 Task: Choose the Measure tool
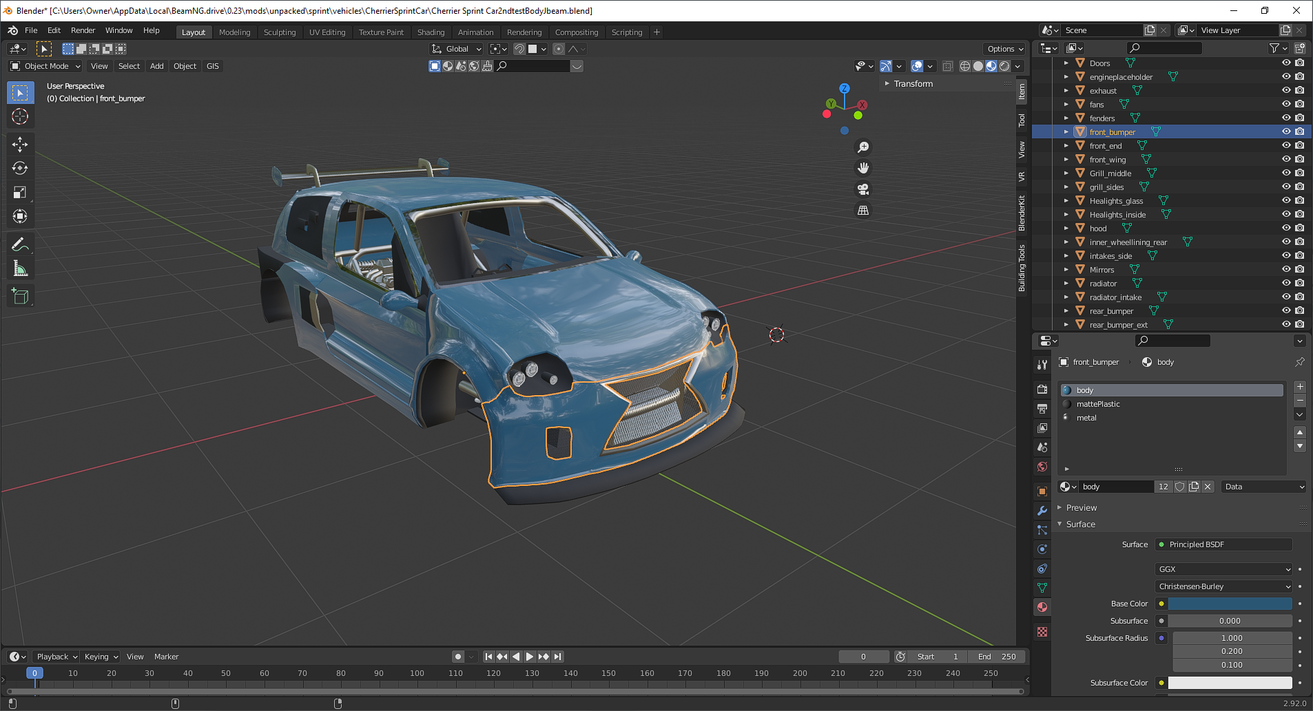[x=20, y=269]
